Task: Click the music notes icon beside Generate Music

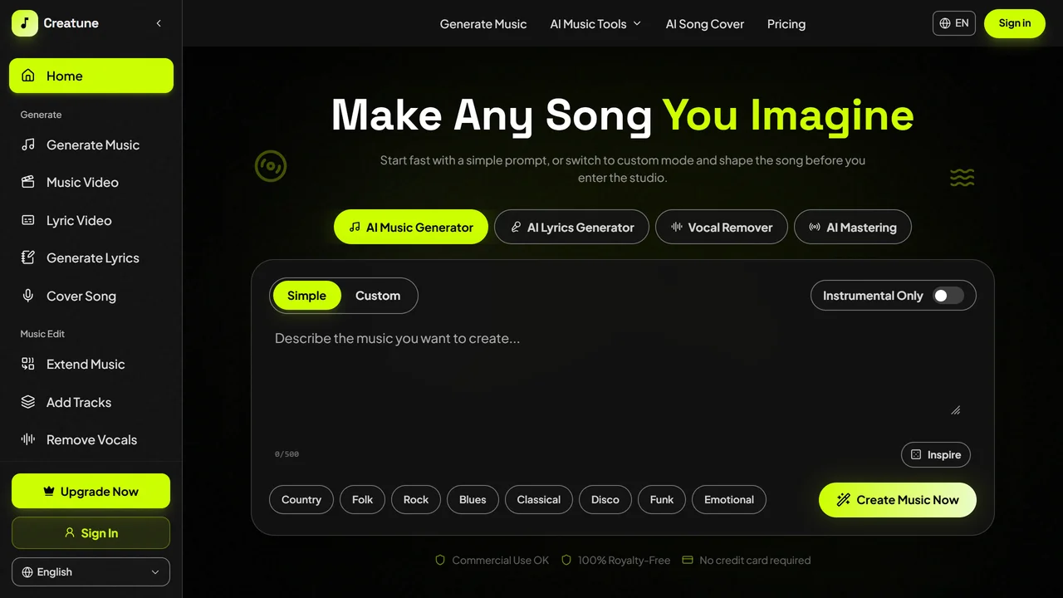Action: coord(28,145)
